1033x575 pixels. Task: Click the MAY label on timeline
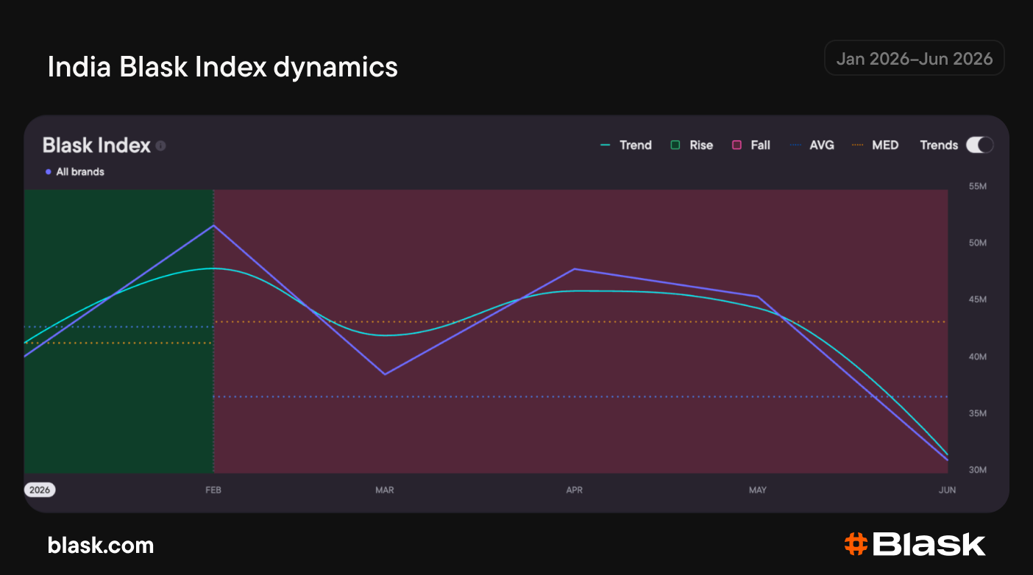[758, 490]
